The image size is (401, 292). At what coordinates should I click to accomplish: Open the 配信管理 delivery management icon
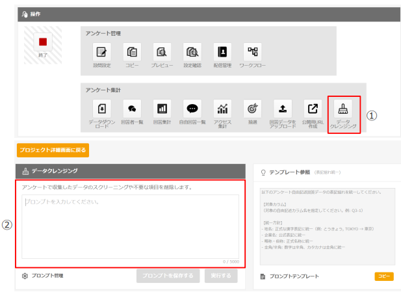click(x=222, y=52)
